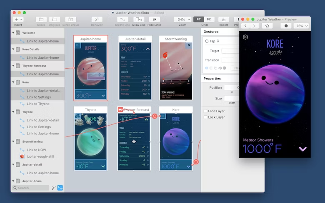Click the Search field in the layer list
Screen dimensions: 325x203
click(x=31, y=188)
